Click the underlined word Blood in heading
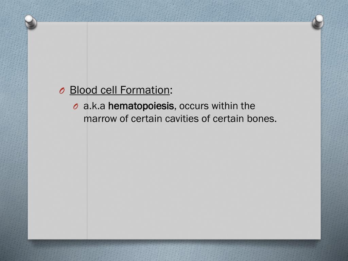 coord(84,90)
